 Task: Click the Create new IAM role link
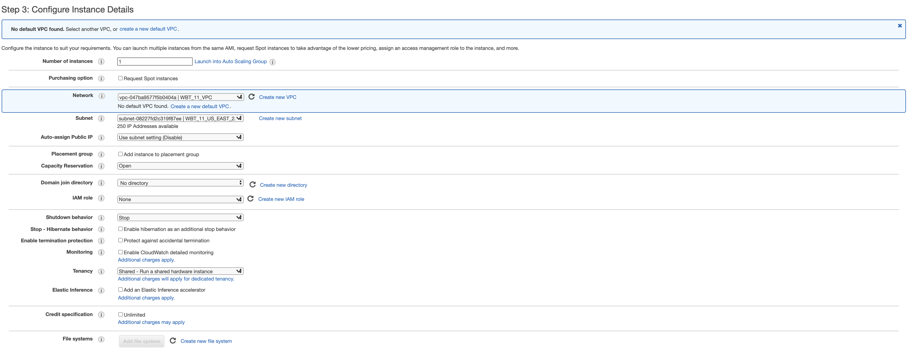281,199
